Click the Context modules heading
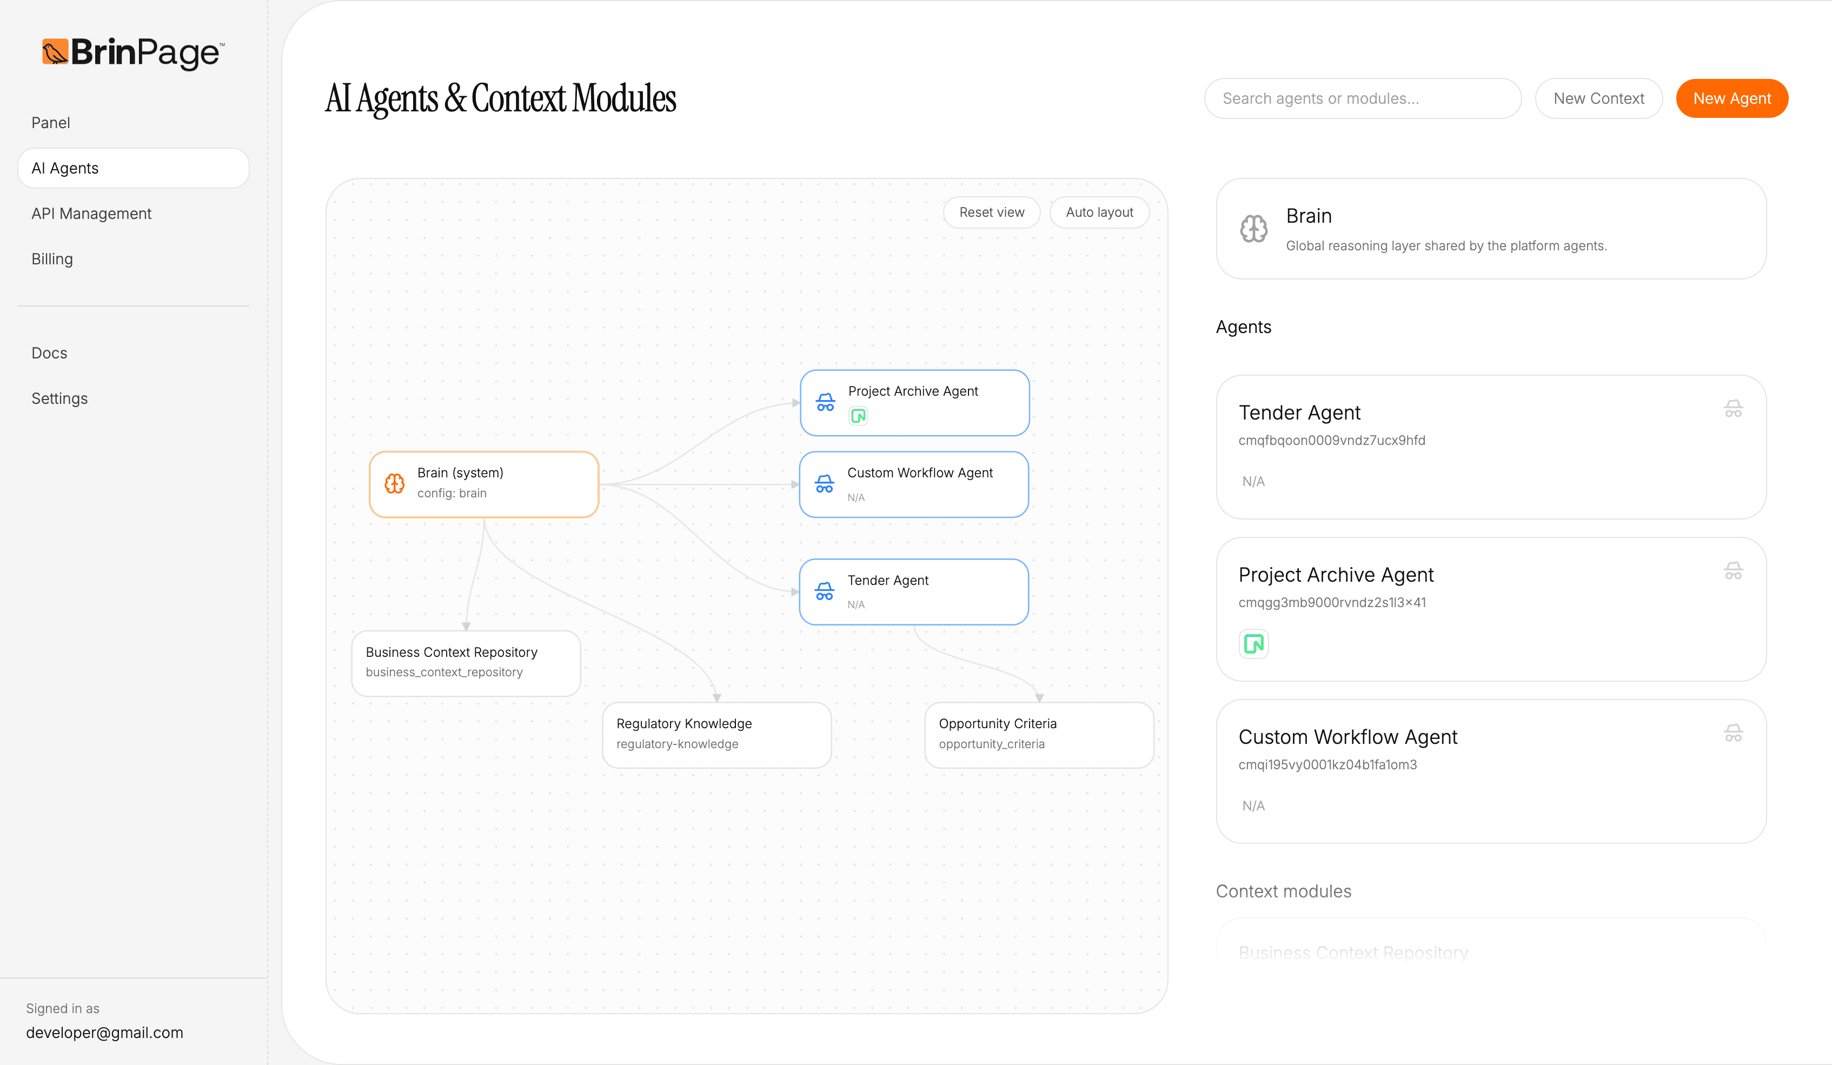Image resolution: width=1832 pixels, height=1065 pixels. (1283, 891)
